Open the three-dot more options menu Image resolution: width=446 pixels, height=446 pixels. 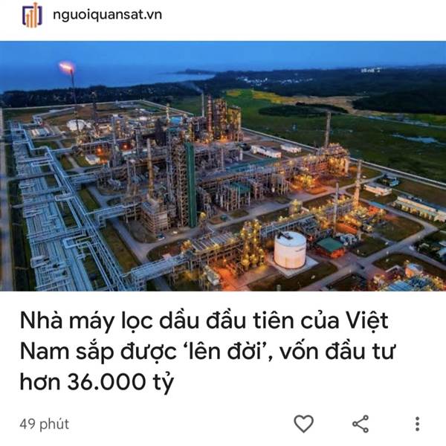417,424
